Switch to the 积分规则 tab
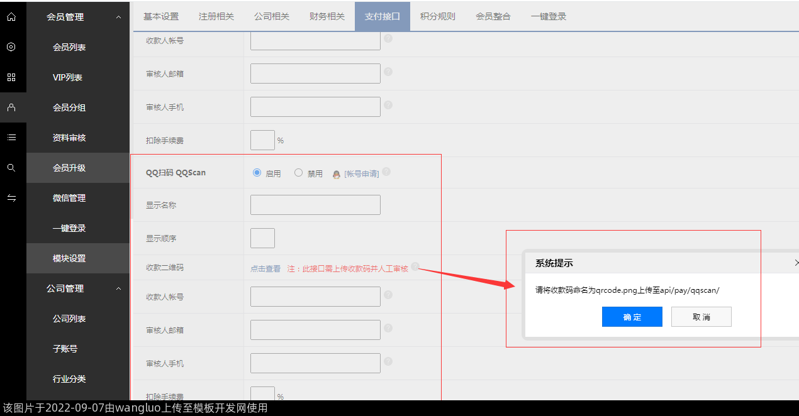Screen dimensions: 799x416 point(437,16)
